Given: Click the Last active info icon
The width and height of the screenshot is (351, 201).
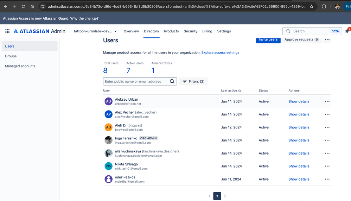Looking at the screenshot, I should pyautogui.click(x=240, y=91).
